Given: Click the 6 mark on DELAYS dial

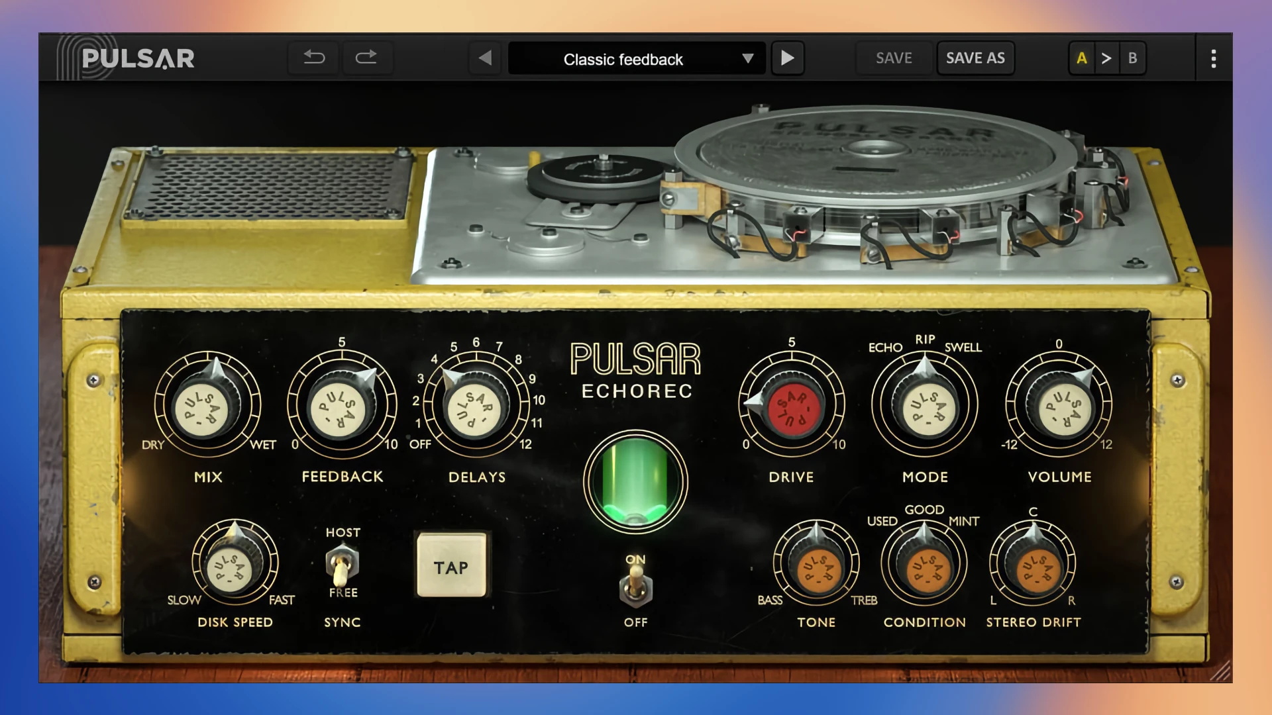Looking at the screenshot, I should coord(476,342).
